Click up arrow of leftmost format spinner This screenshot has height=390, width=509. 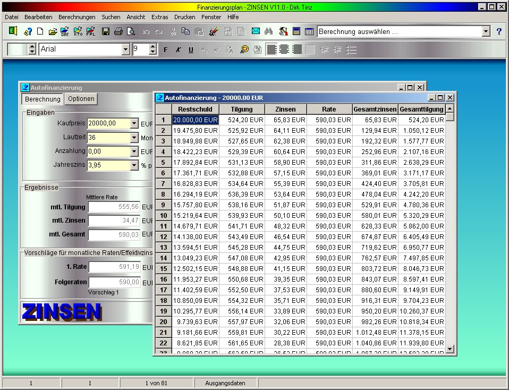pos(32,47)
